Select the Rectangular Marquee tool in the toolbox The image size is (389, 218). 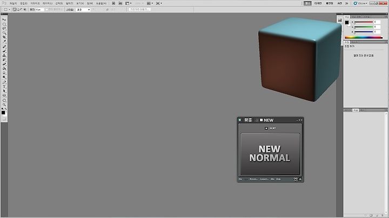click(x=4, y=24)
